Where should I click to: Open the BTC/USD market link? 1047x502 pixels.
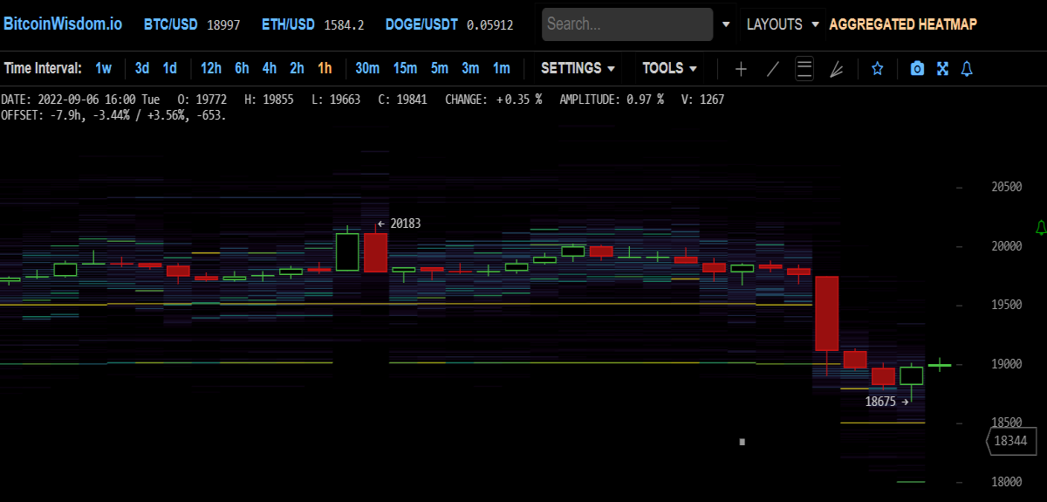171,24
